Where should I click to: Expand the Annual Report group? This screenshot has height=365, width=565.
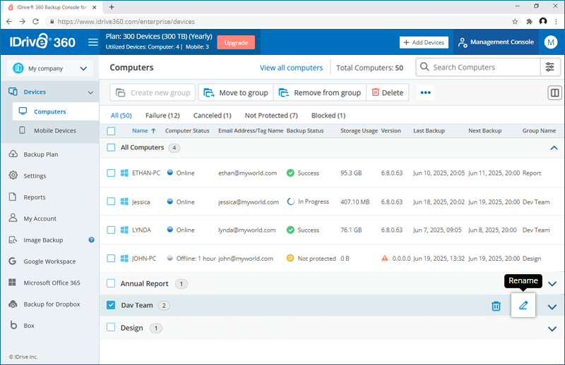[x=552, y=284]
